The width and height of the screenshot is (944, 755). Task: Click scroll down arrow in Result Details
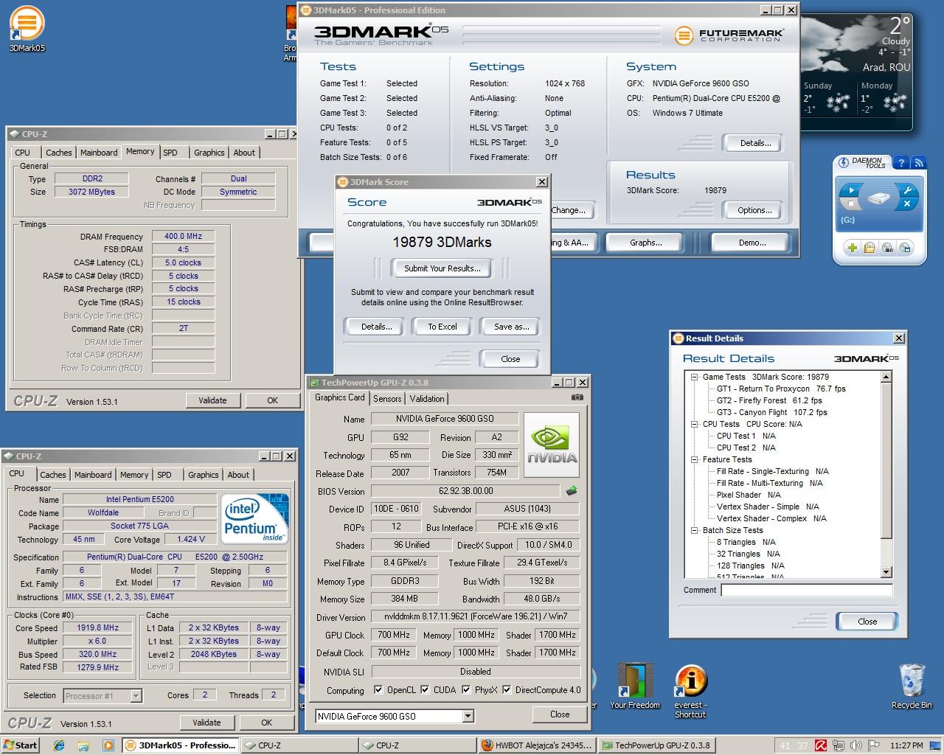click(886, 572)
